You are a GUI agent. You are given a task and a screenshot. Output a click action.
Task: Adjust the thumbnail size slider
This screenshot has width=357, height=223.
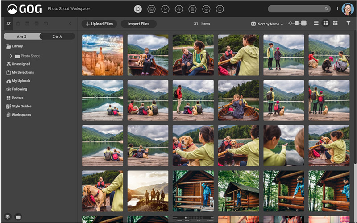(298, 23)
